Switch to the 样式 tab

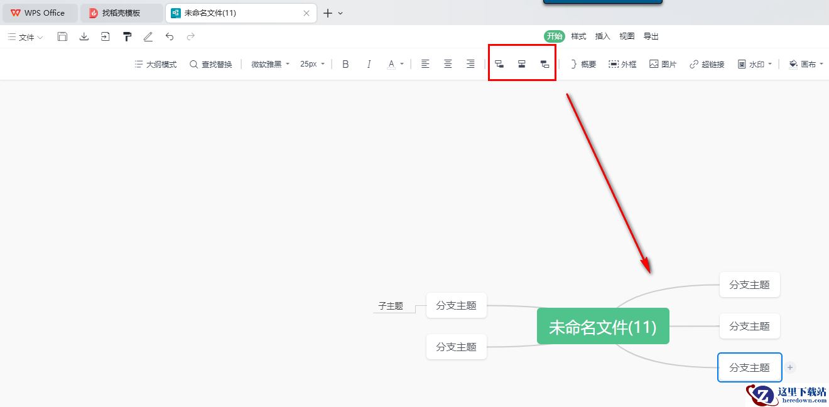(x=578, y=36)
